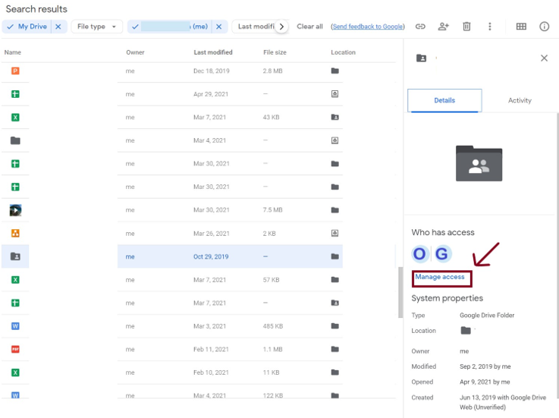Viewport: 559px width, 418px height.
Task: Click the View details info icon
Action: (x=544, y=27)
